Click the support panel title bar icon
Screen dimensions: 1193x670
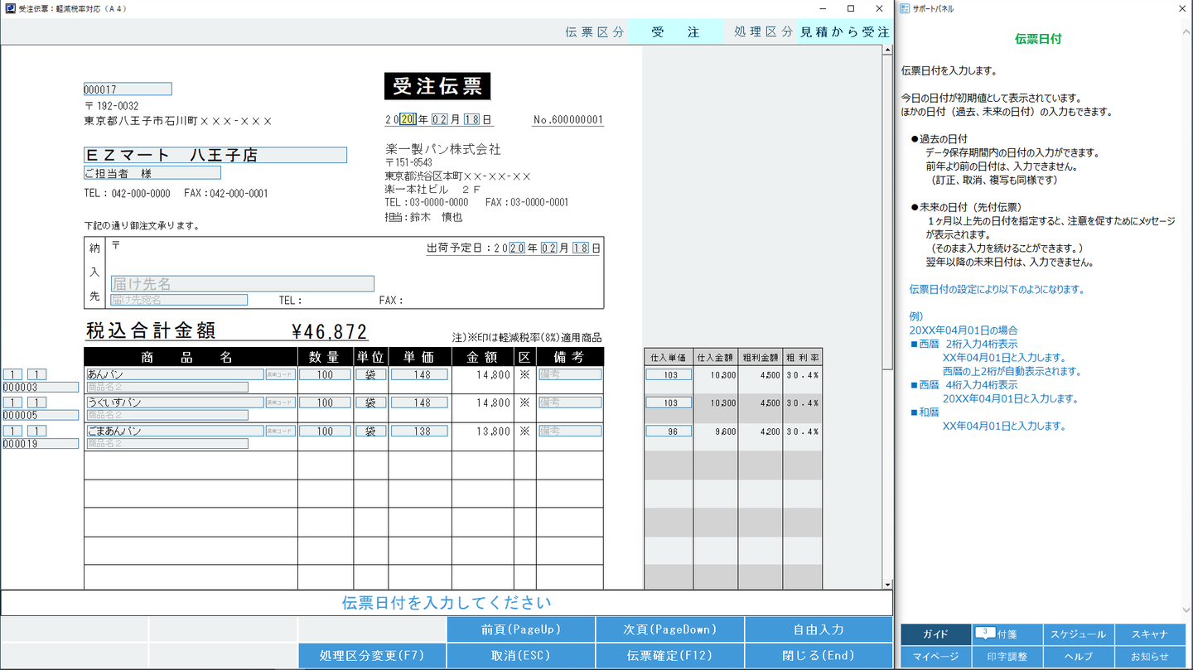[x=906, y=8]
